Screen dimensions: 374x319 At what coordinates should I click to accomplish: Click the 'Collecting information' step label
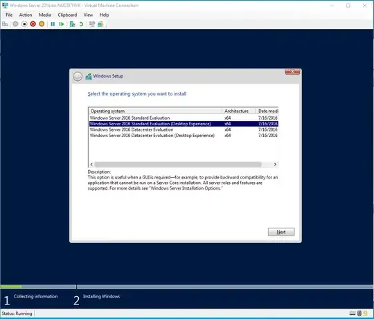35,296
